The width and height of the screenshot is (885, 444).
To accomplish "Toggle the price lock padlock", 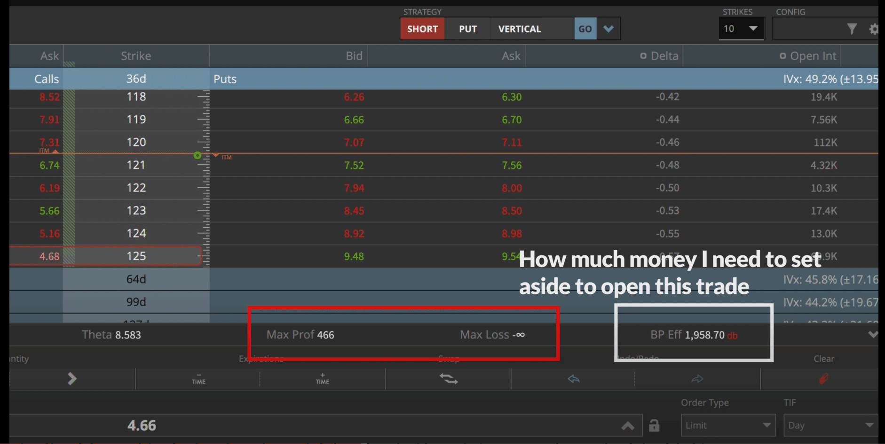I will (654, 425).
